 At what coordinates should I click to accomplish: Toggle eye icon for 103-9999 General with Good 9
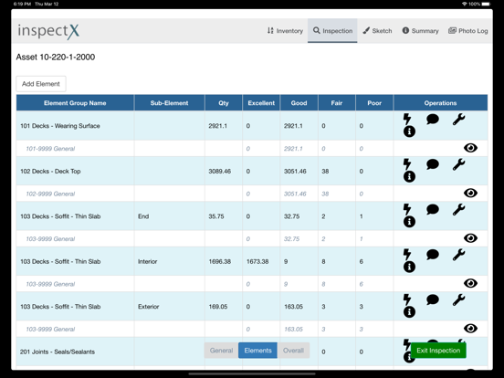(x=470, y=283)
